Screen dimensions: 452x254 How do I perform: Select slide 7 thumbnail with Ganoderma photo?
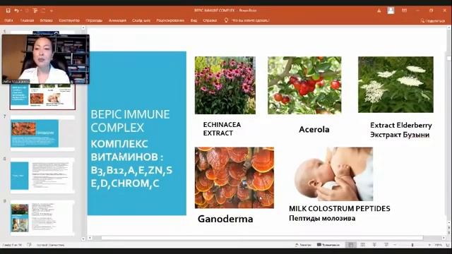(x=42, y=133)
